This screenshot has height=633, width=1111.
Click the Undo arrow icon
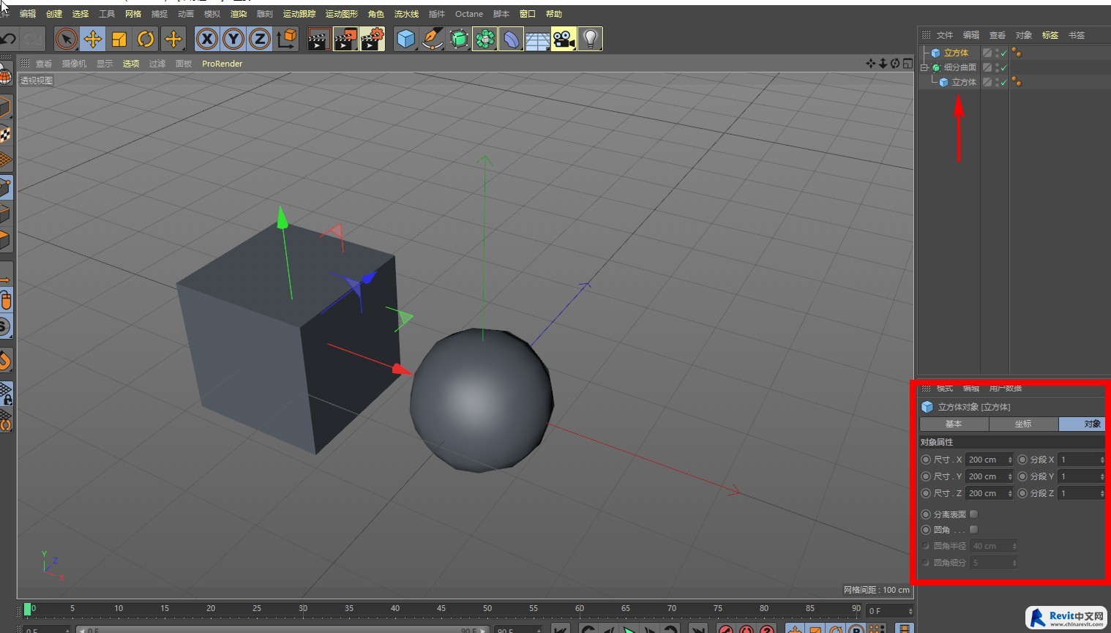[x=9, y=39]
